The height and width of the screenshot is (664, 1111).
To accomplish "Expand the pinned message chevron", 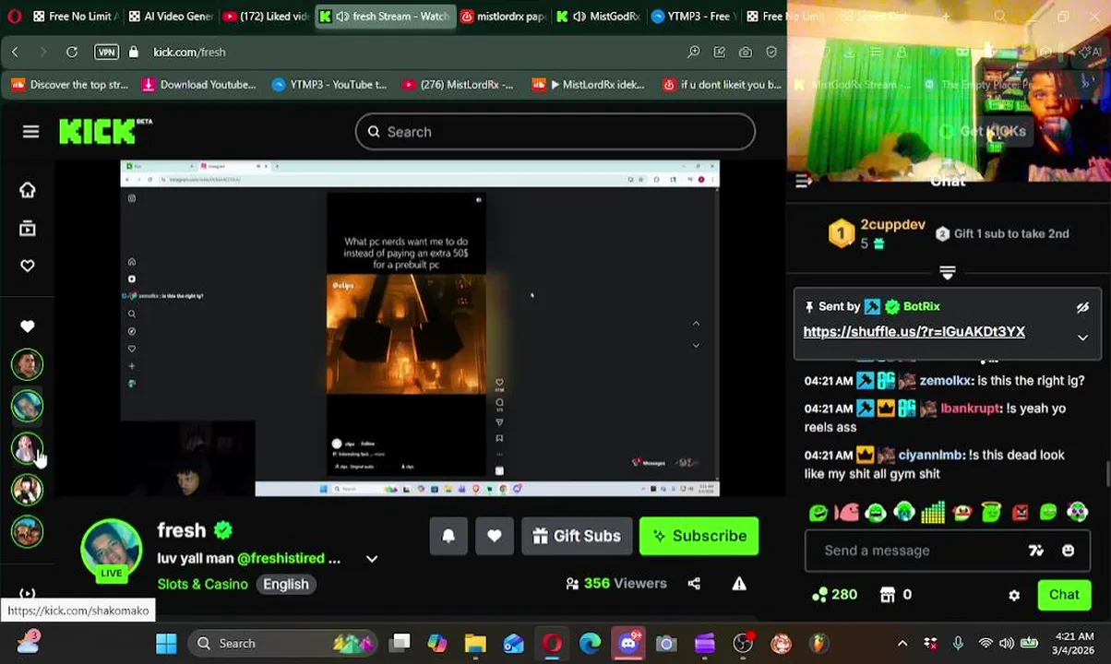I will point(1082,338).
